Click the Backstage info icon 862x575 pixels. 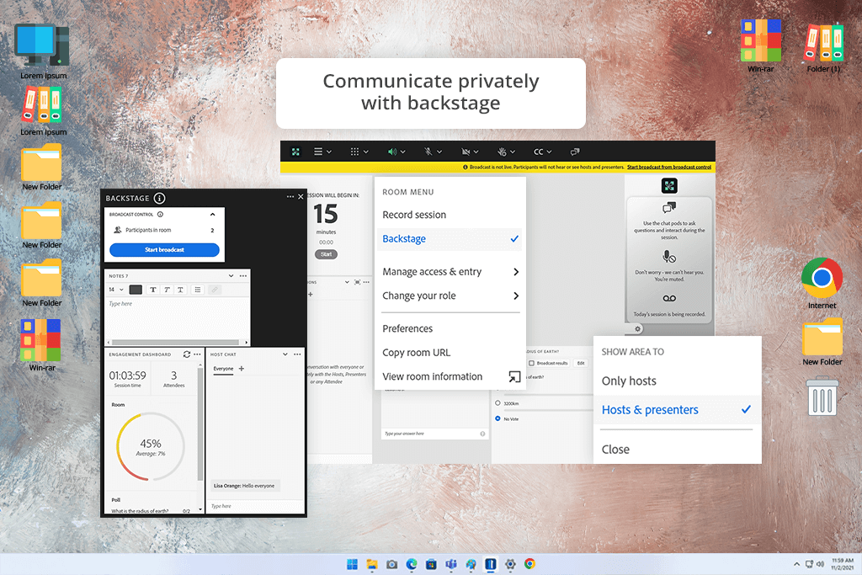click(x=160, y=199)
